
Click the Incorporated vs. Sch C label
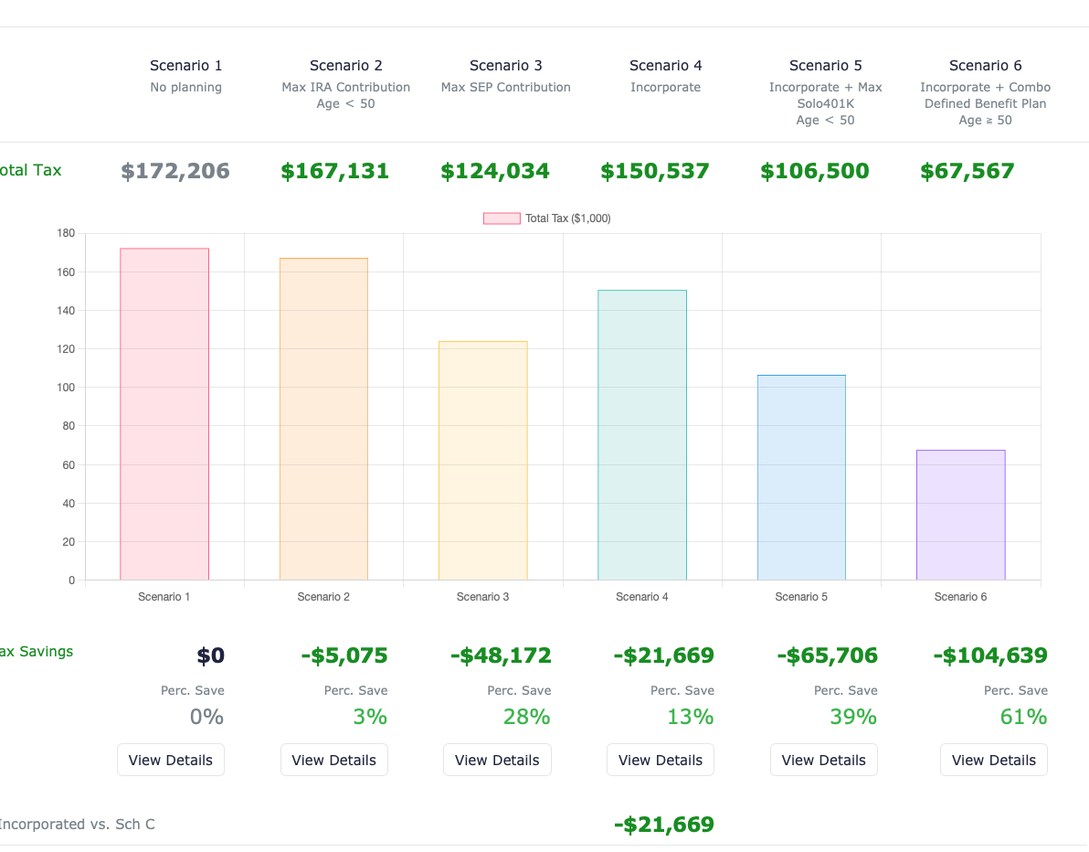76,824
